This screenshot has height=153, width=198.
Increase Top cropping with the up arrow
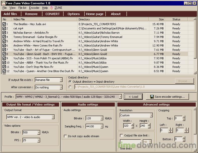tap(184, 117)
